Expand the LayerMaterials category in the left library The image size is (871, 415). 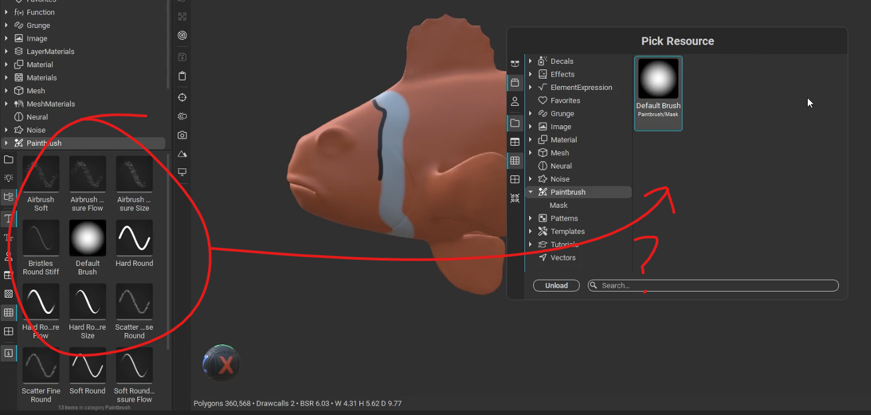[x=7, y=51]
